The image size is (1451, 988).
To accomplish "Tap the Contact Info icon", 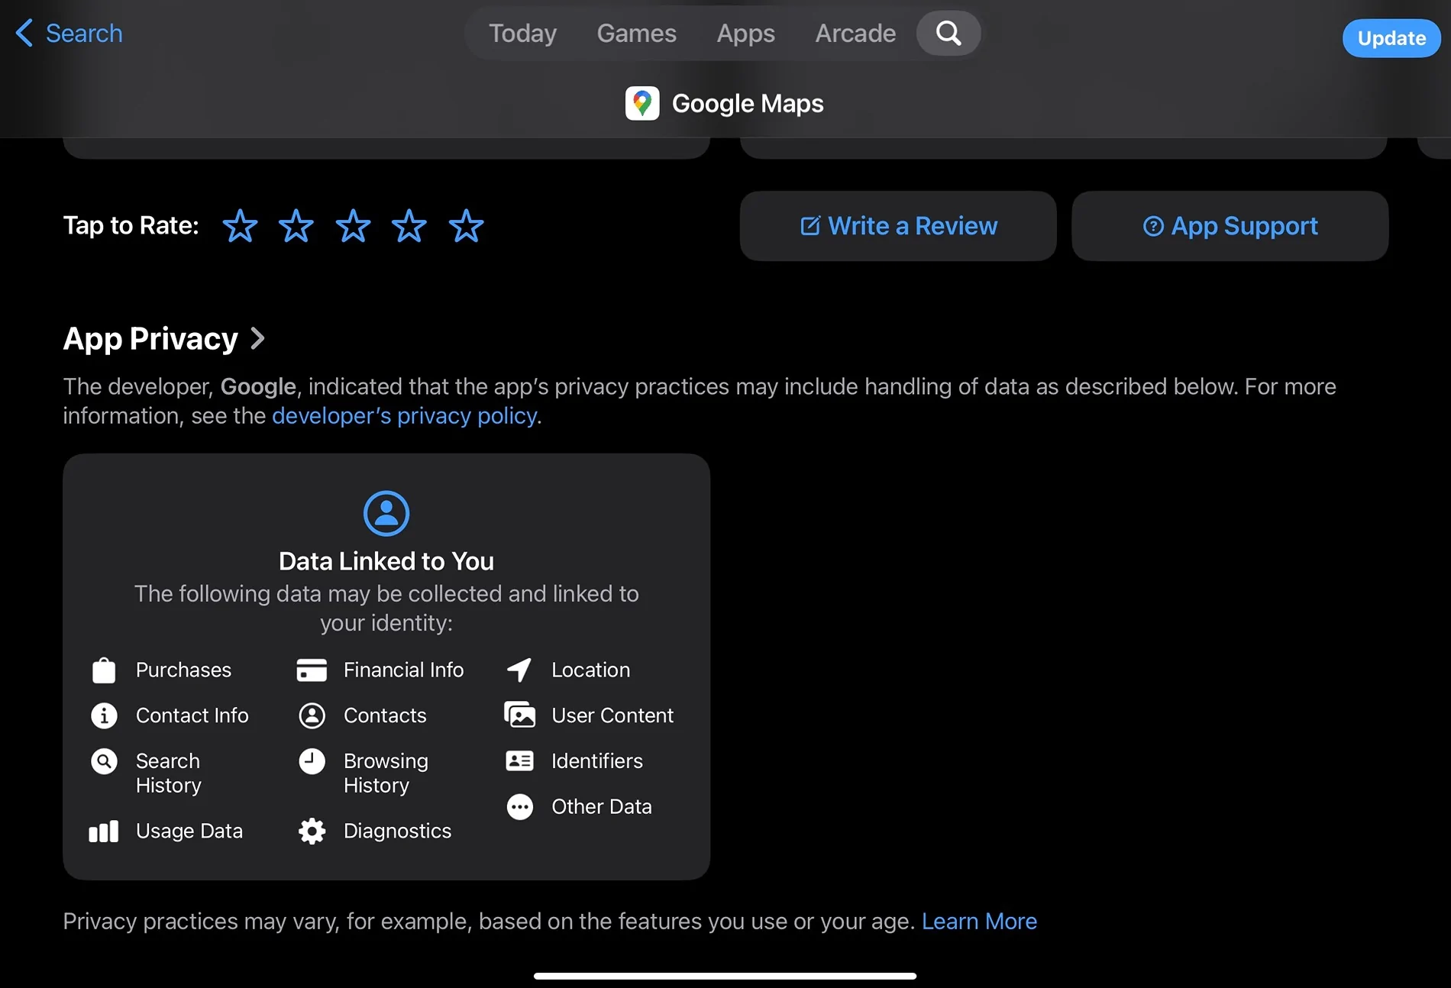I will click(x=104, y=715).
